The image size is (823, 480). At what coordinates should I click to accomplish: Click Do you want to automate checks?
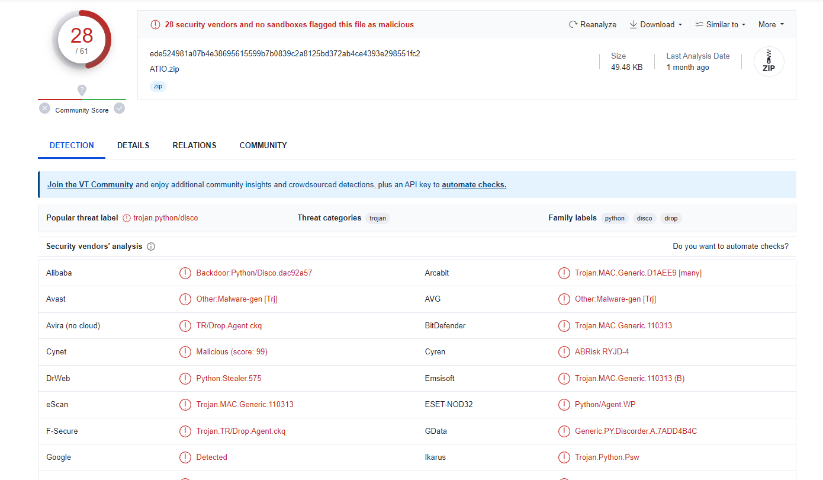click(x=731, y=247)
